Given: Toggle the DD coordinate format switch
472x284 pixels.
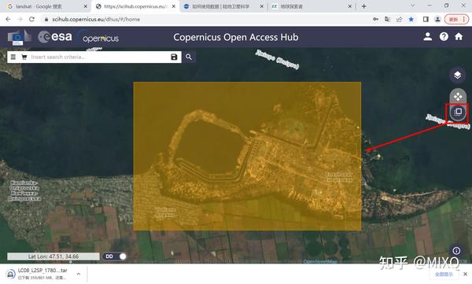Looking at the screenshot, I should click(x=114, y=256).
